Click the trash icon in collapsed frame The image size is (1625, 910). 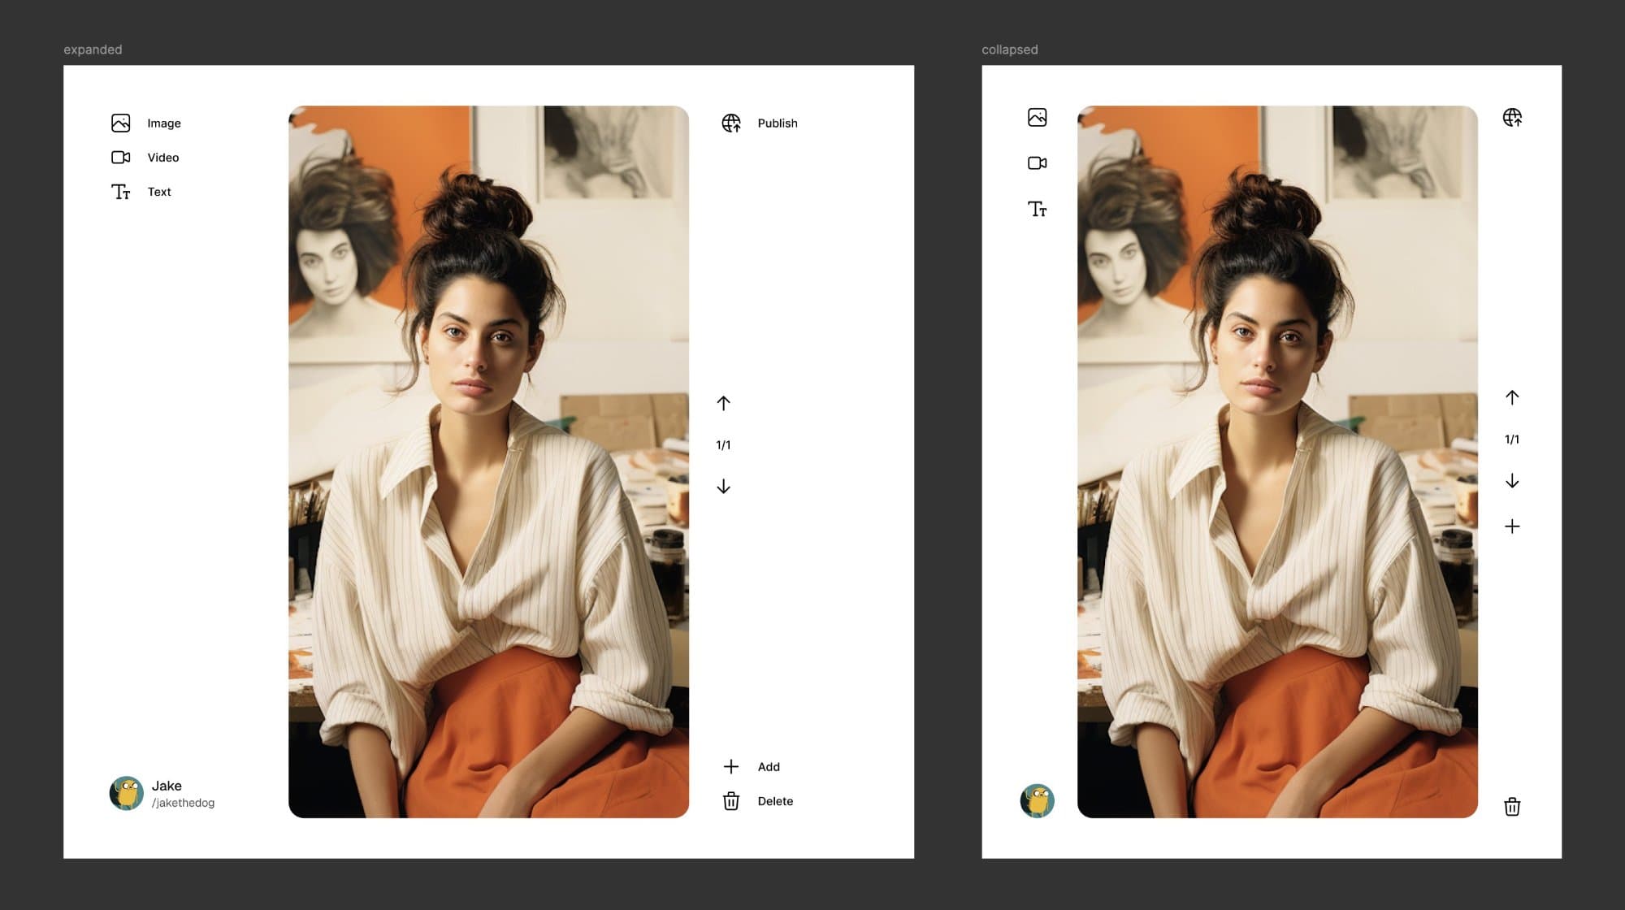1512,807
